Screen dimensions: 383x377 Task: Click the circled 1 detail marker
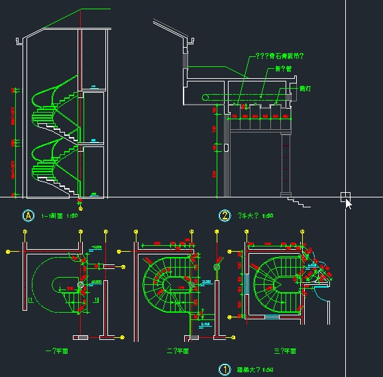(x=225, y=370)
